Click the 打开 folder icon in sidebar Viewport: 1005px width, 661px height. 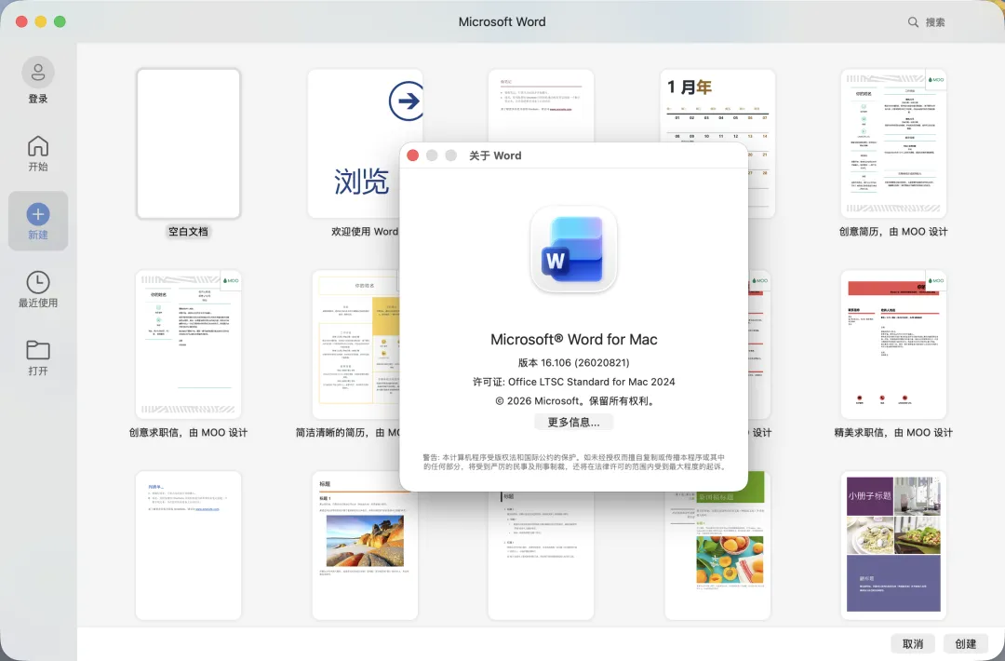(38, 350)
